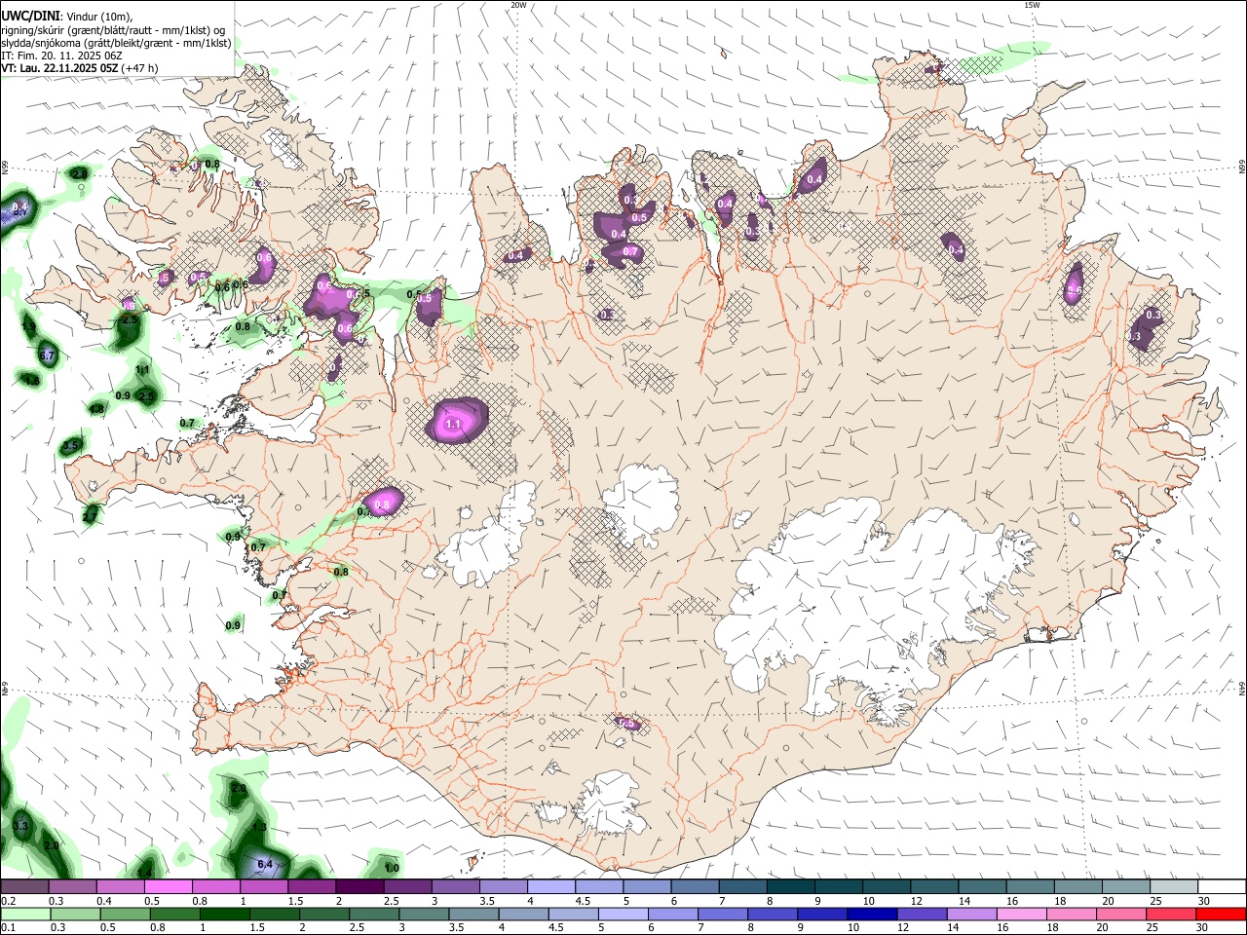Click the 0.1 label on rain scale
The width and height of the screenshot is (1247, 935).
coord(8,928)
